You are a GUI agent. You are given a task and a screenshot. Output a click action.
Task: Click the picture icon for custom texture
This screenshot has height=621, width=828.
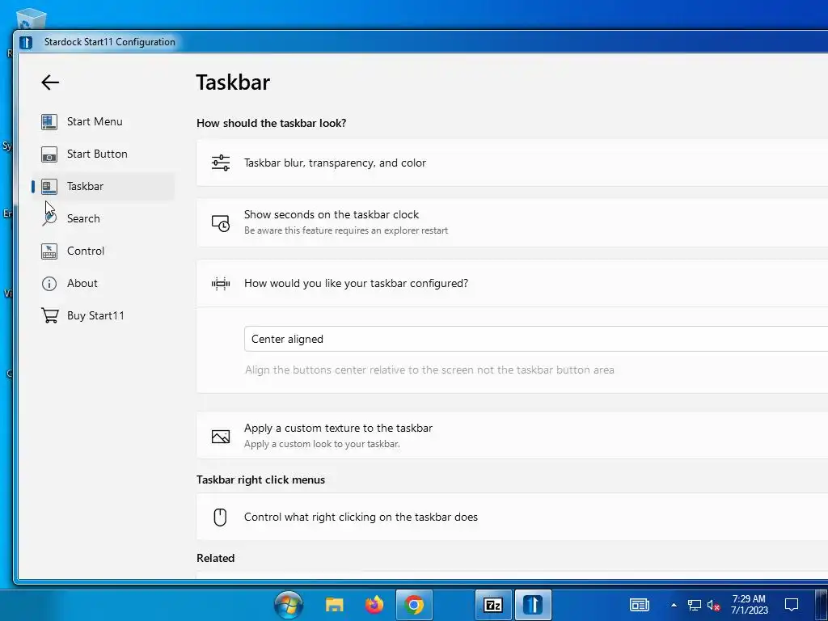click(x=221, y=436)
